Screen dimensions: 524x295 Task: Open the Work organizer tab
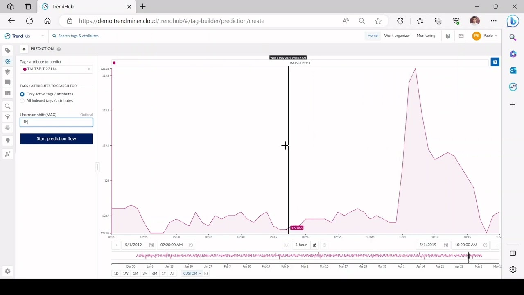pos(397,36)
